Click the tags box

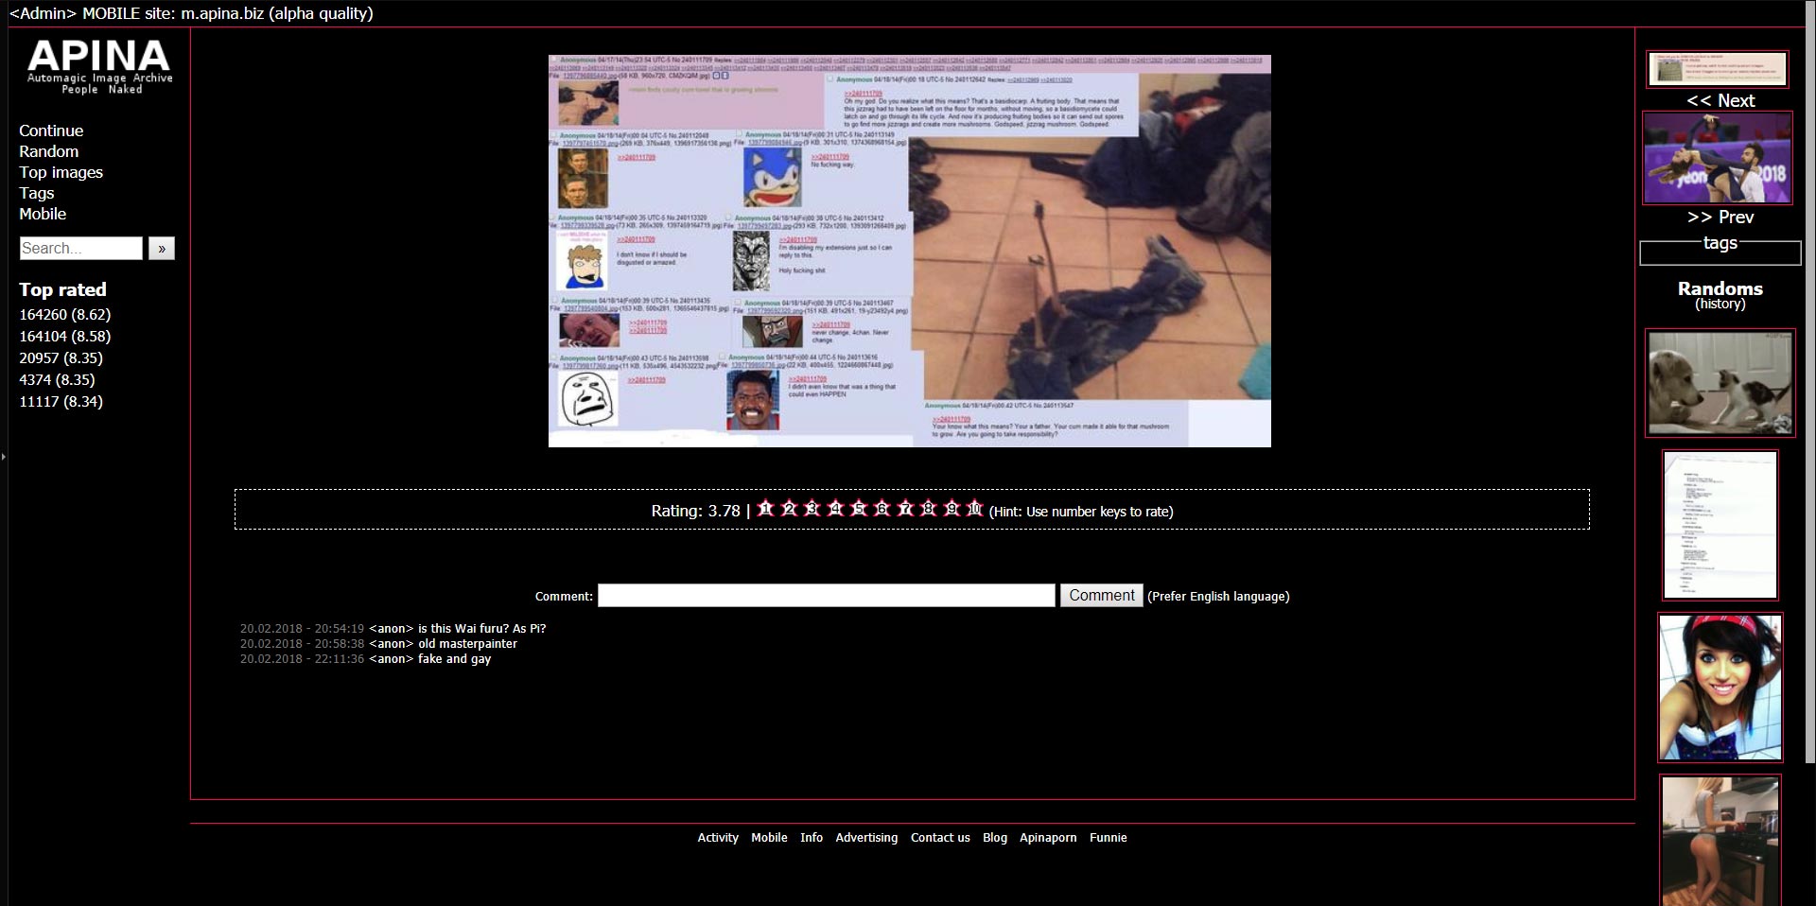tap(1720, 253)
